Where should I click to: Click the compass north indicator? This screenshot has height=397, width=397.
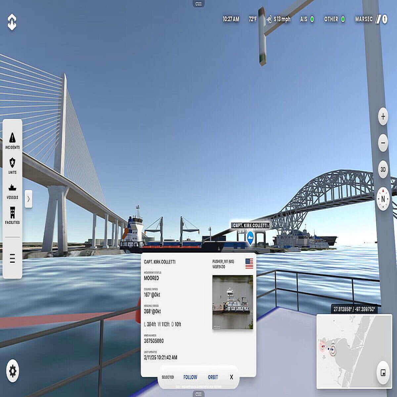(x=383, y=199)
